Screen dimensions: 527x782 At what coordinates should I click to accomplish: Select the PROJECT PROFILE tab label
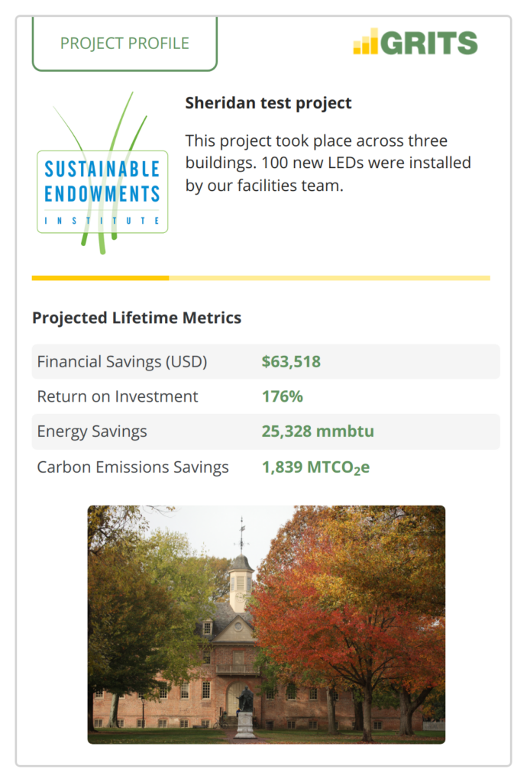tap(124, 44)
